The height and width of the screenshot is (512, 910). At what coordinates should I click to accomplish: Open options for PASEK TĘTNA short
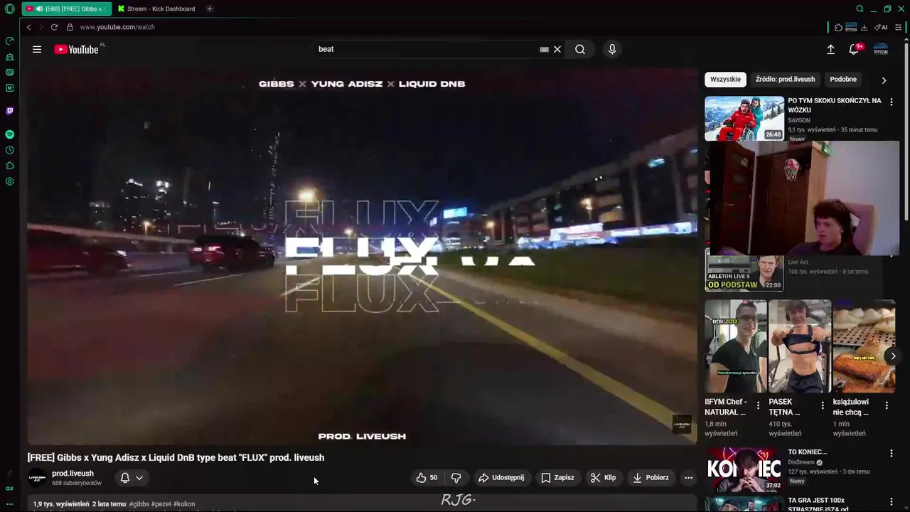823,405
